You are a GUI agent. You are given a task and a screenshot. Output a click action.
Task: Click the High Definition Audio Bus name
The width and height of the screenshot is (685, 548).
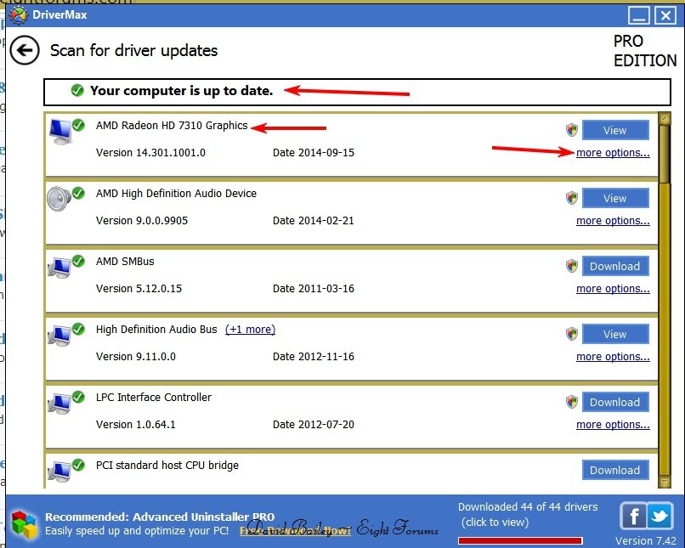click(x=156, y=330)
